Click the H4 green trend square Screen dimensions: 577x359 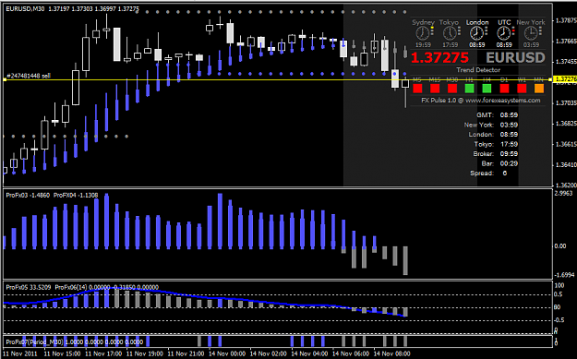(x=487, y=89)
